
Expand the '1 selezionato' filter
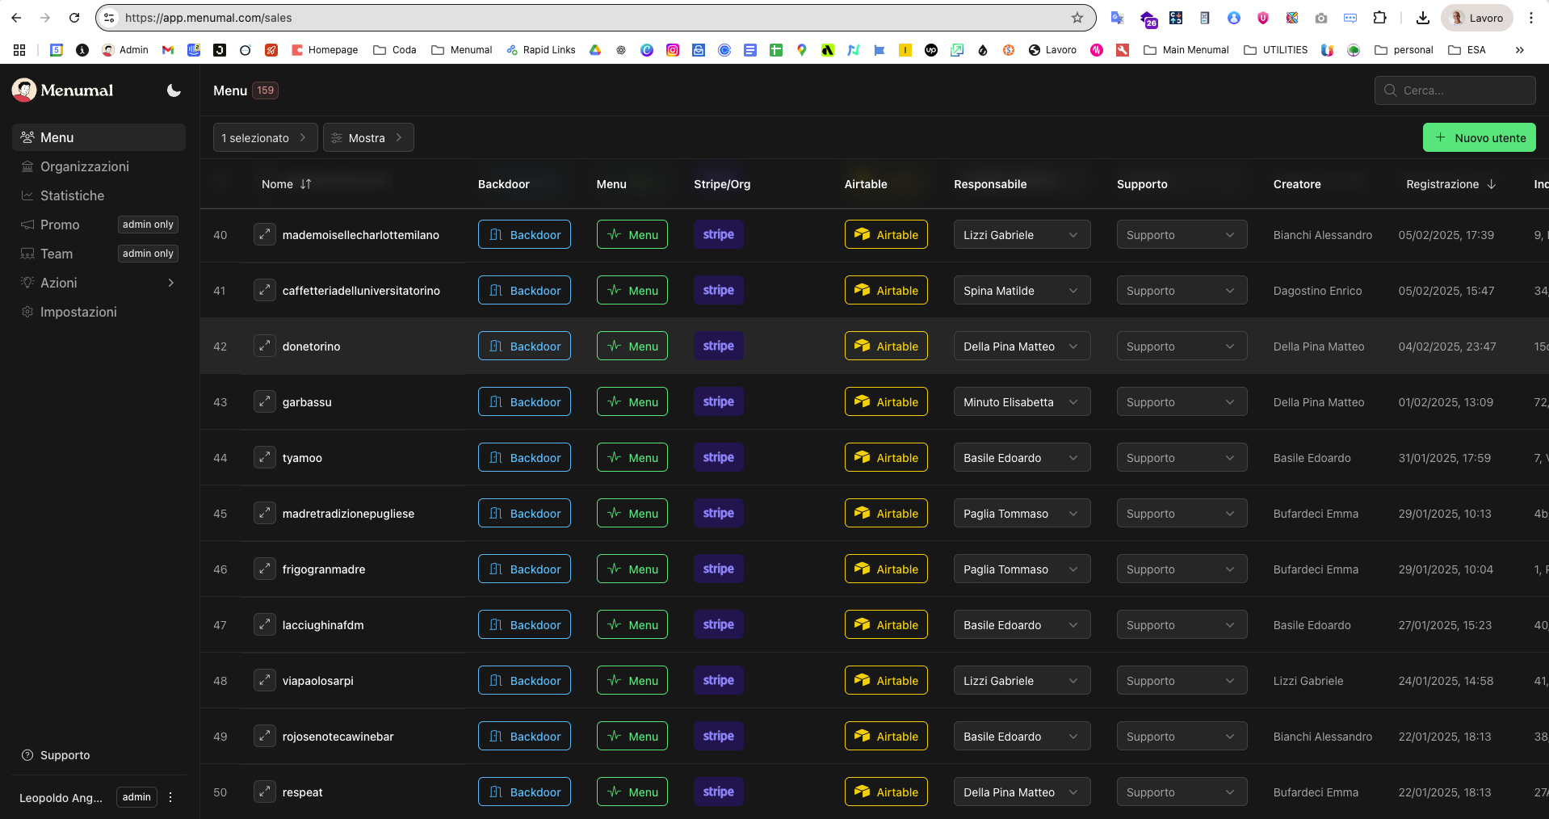pos(265,138)
